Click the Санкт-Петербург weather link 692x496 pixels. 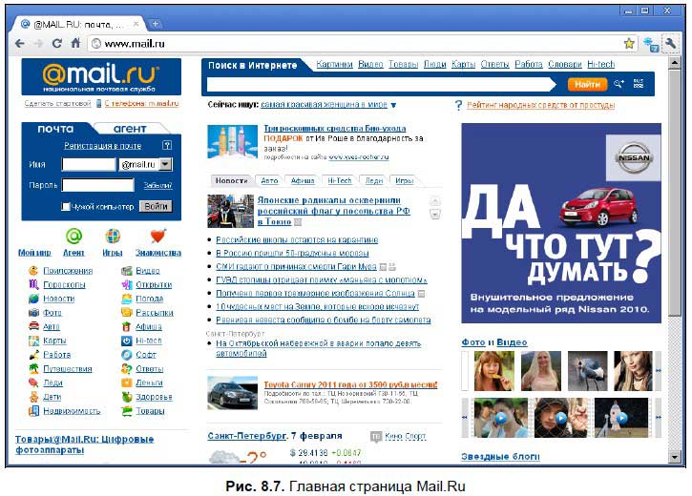point(246,436)
